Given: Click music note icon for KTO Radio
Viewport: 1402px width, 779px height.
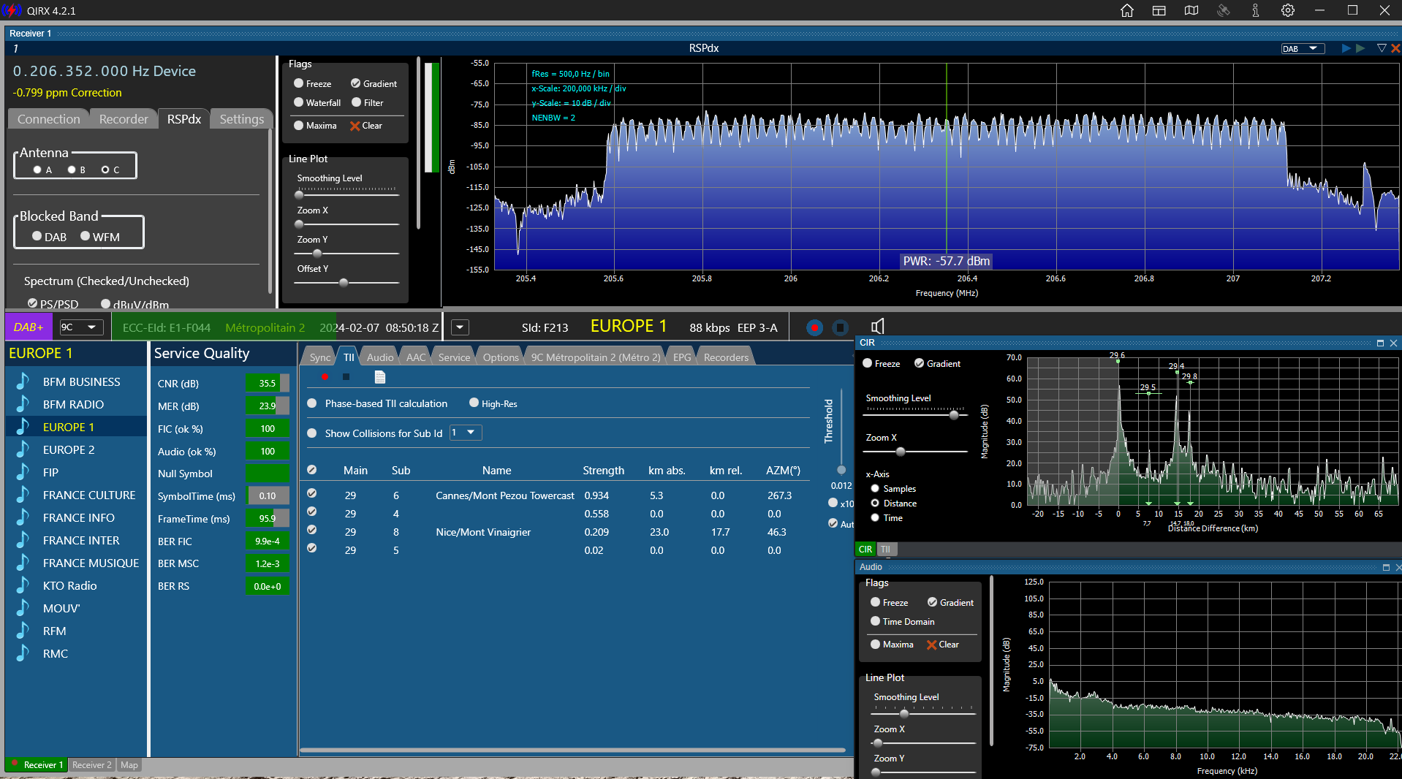Looking at the screenshot, I should point(23,585).
